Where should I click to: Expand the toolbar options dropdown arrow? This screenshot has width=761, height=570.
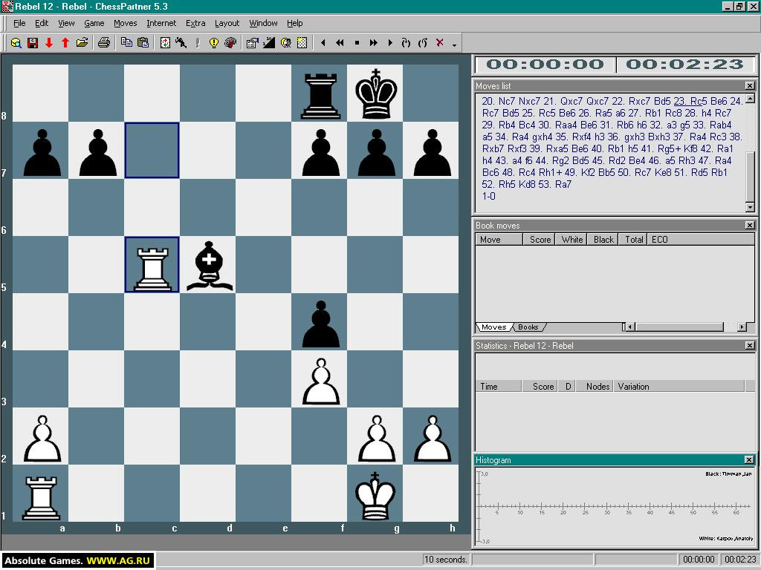tap(454, 45)
